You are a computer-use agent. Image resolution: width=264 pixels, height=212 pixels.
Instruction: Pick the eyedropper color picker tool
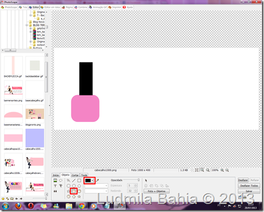97,180
